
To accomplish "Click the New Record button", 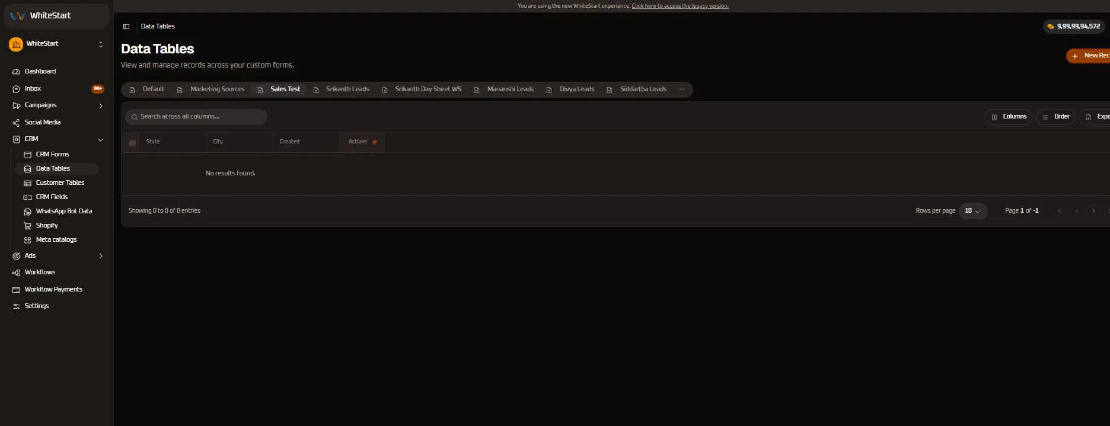I will point(1088,56).
